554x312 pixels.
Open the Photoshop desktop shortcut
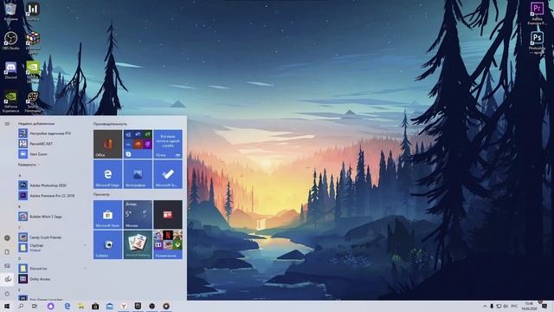(537, 42)
